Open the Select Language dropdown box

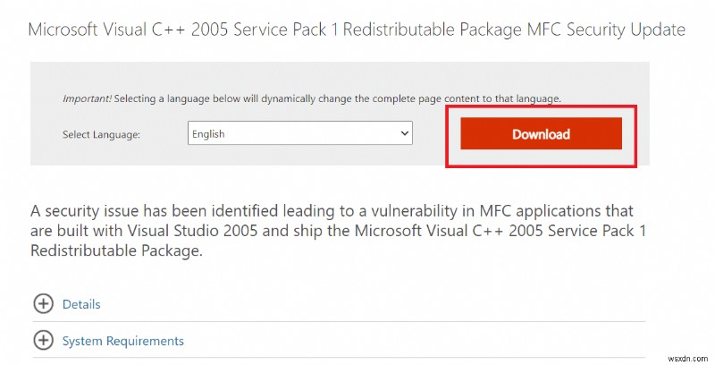pyautogui.click(x=299, y=134)
